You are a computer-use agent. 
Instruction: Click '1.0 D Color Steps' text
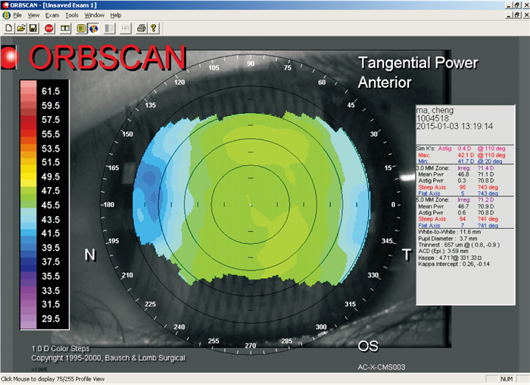[61, 349]
